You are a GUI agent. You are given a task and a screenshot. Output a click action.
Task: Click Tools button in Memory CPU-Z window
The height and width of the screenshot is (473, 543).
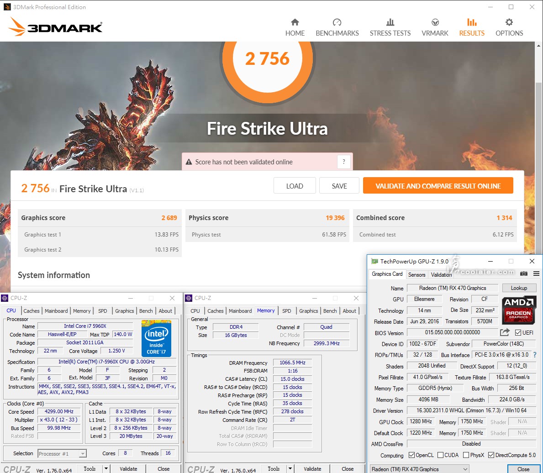(274, 469)
